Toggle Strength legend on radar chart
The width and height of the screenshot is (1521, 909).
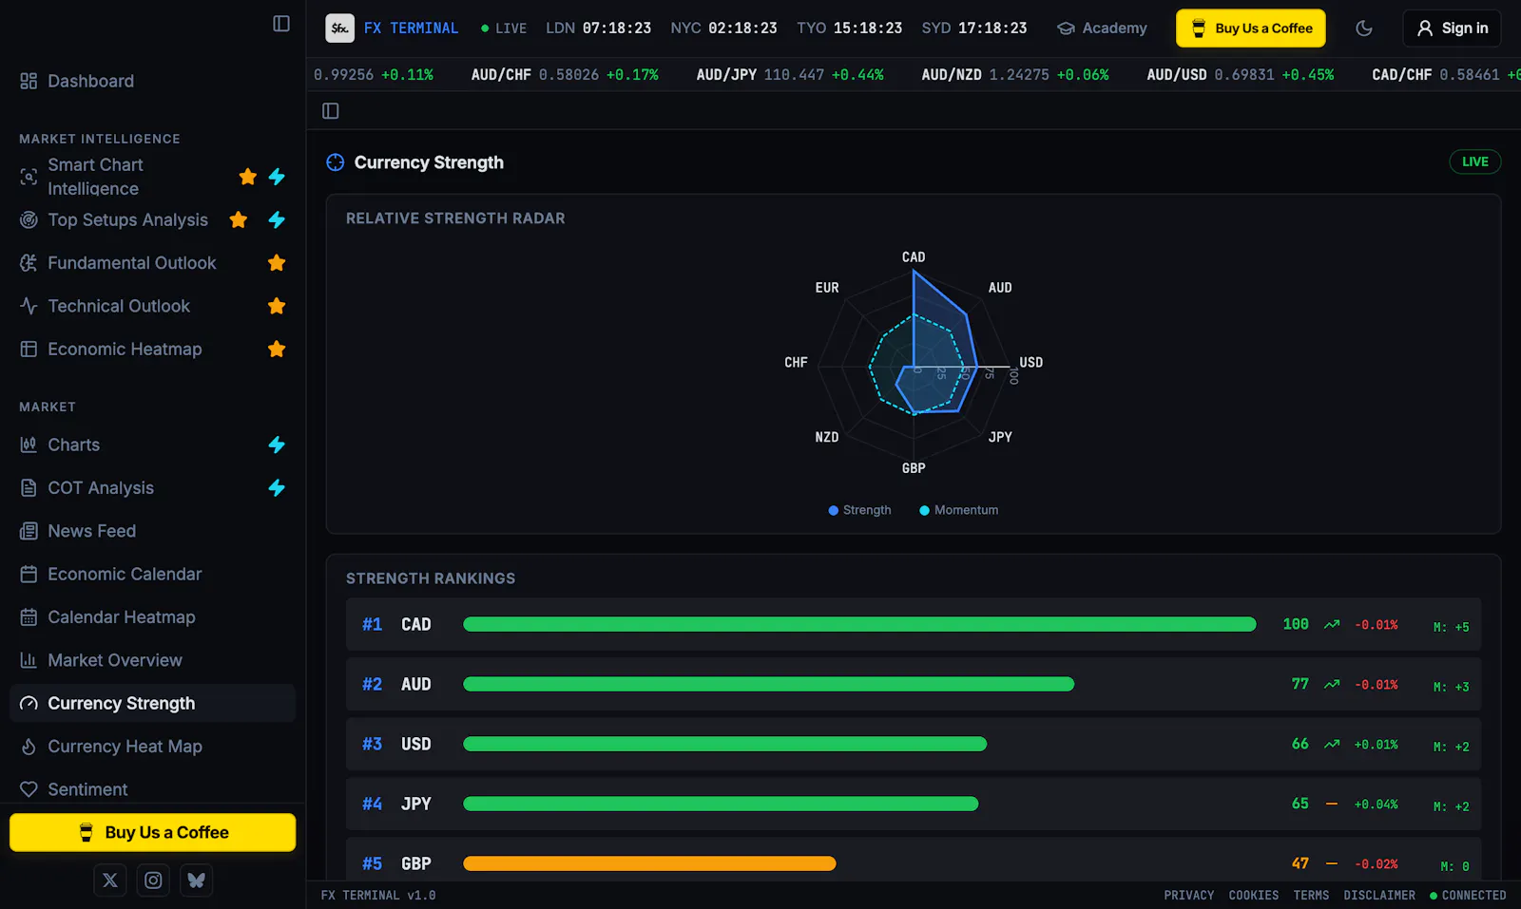point(859,510)
